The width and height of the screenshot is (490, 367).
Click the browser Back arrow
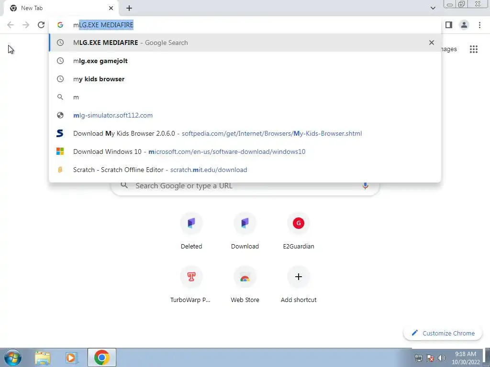click(11, 25)
